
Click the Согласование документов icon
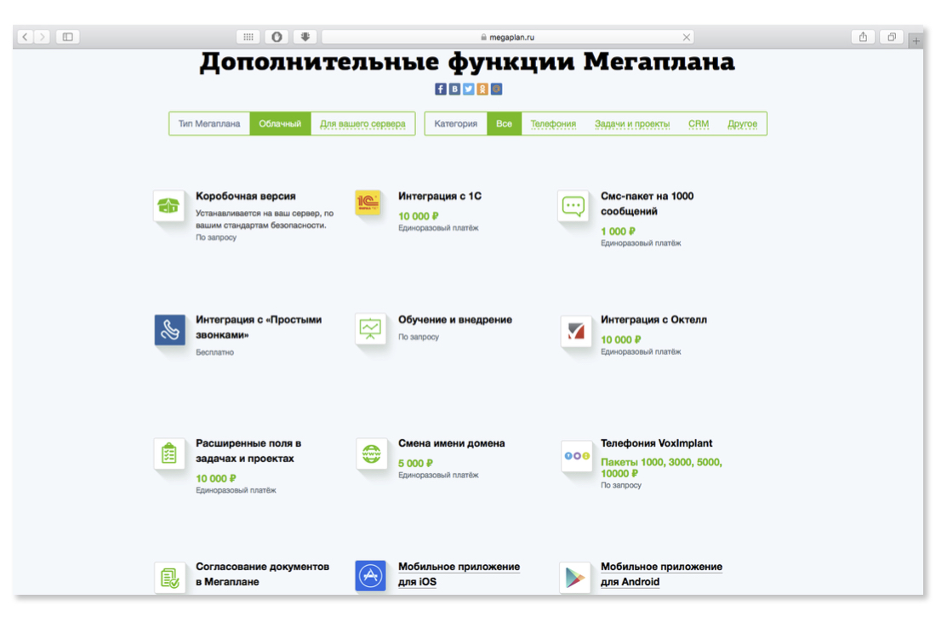coord(169,577)
